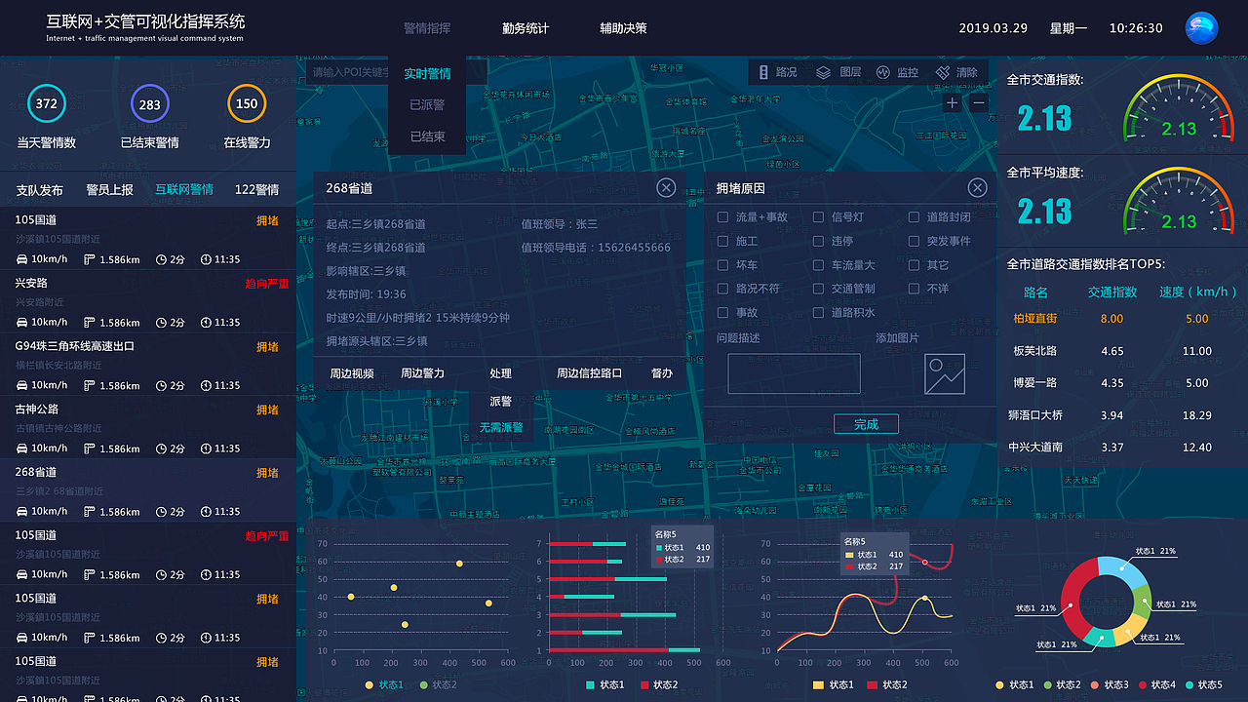Check the 交通管制 option
This screenshot has height=702, width=1248.
817,288
